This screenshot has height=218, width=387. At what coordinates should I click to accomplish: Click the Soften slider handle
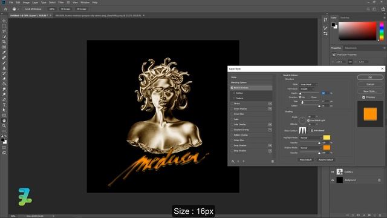point(319,106)
